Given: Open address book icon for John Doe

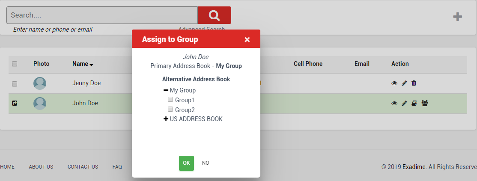Looking at the screenshot, I should point(414,103).
